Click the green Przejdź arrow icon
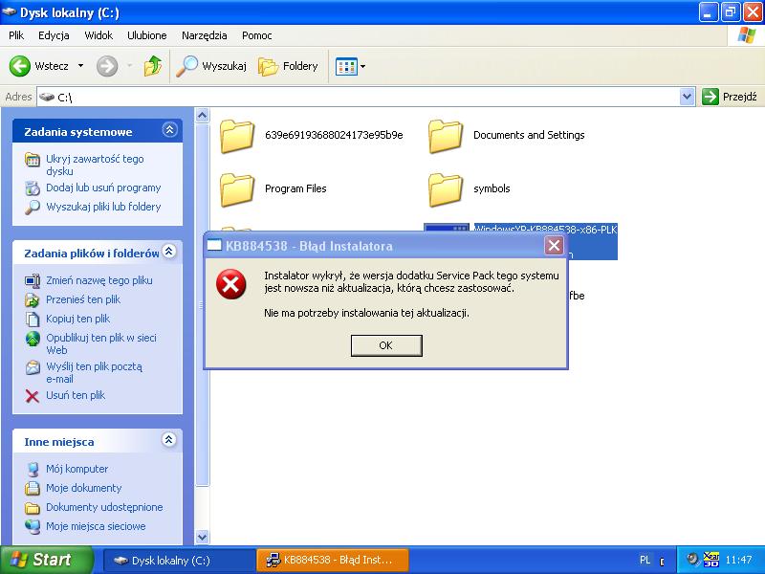Viewport: 765px width, 574px height. click(x=711, y=97)
